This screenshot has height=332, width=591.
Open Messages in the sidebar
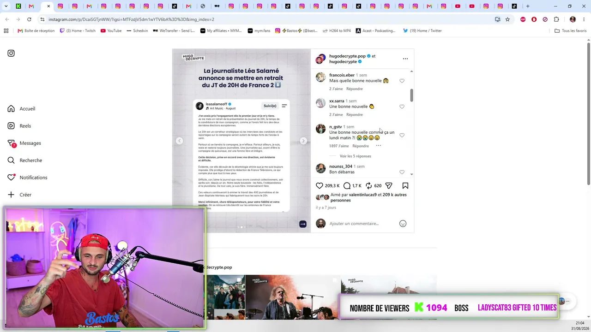pos(24,143)
